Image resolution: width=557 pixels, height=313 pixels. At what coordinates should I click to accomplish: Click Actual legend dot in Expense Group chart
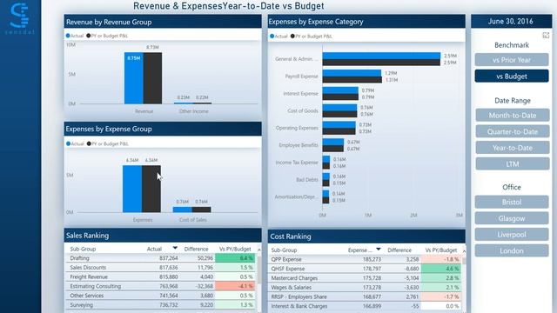[x=68, y=143]
